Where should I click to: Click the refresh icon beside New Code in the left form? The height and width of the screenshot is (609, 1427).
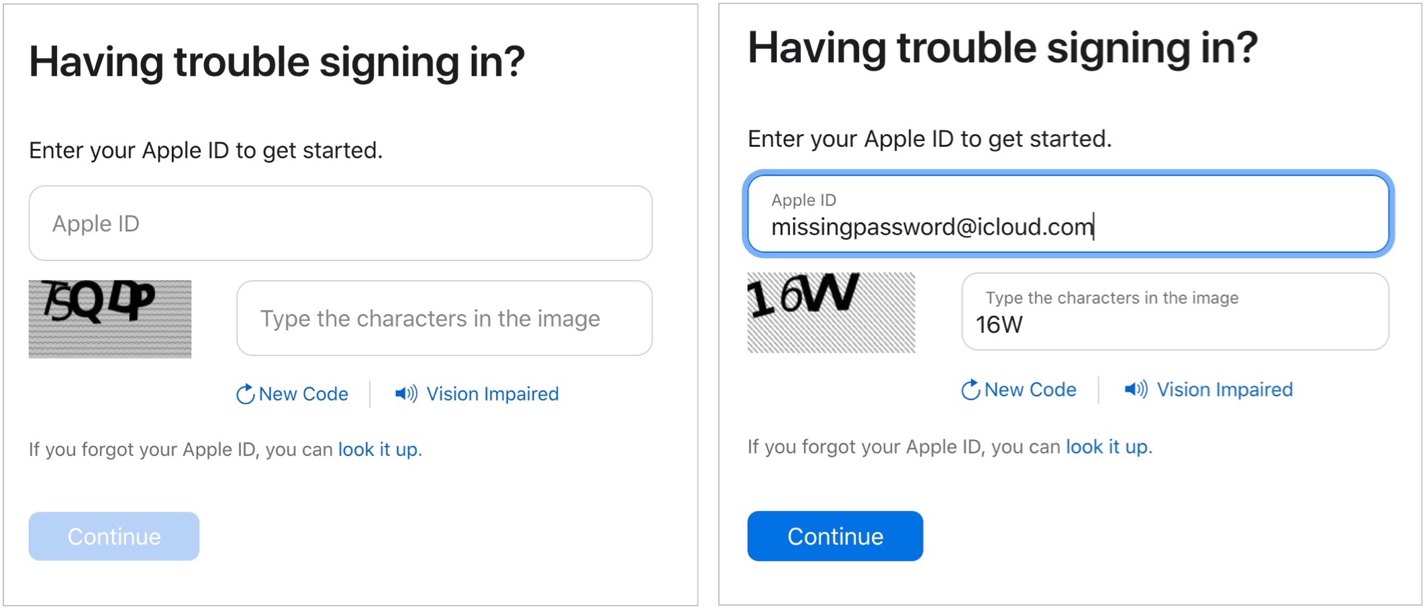click(245, 394)
